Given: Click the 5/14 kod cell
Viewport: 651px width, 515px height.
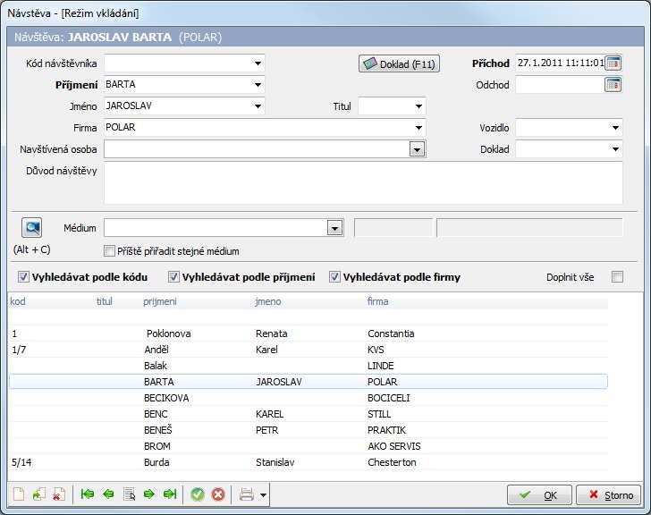Looking at the screenshot, I should (21, 462).
